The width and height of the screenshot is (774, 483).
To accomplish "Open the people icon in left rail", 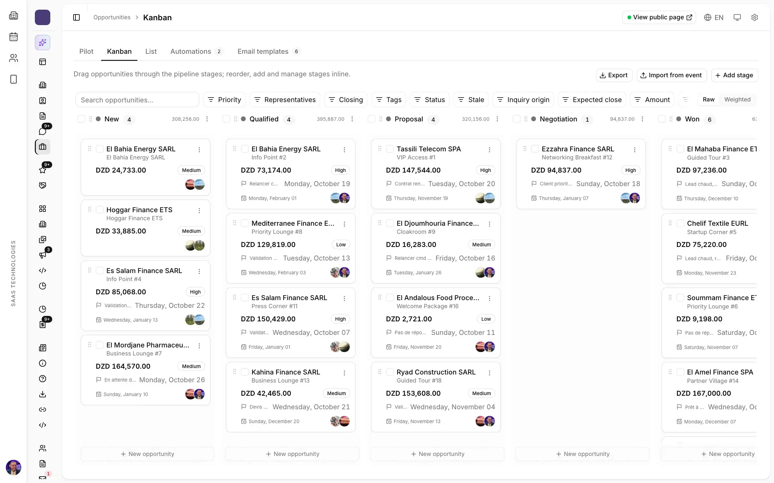I will click(14, 58).
